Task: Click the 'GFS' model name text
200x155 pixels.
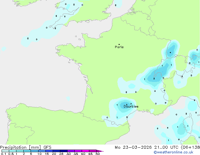Action: (x=47, y=147)
